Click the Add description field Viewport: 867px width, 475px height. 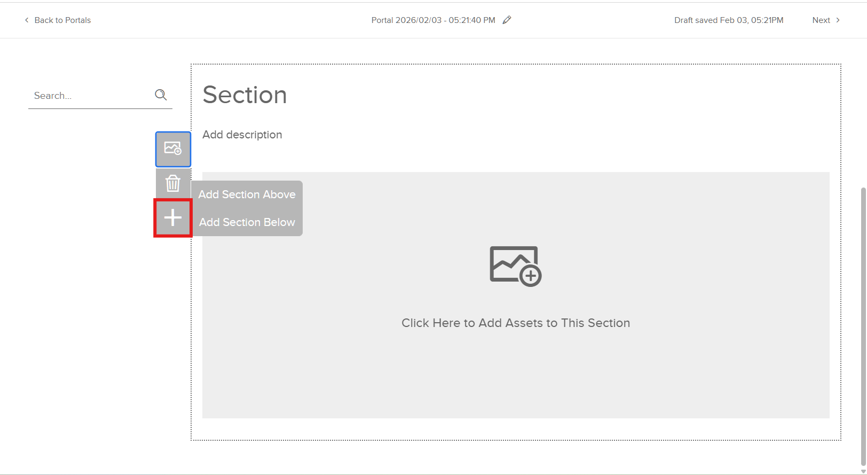coord(242,135)
